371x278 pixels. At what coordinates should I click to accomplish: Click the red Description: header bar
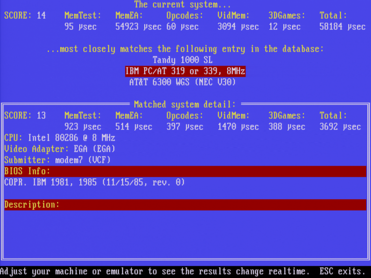[x=185, y=205]
